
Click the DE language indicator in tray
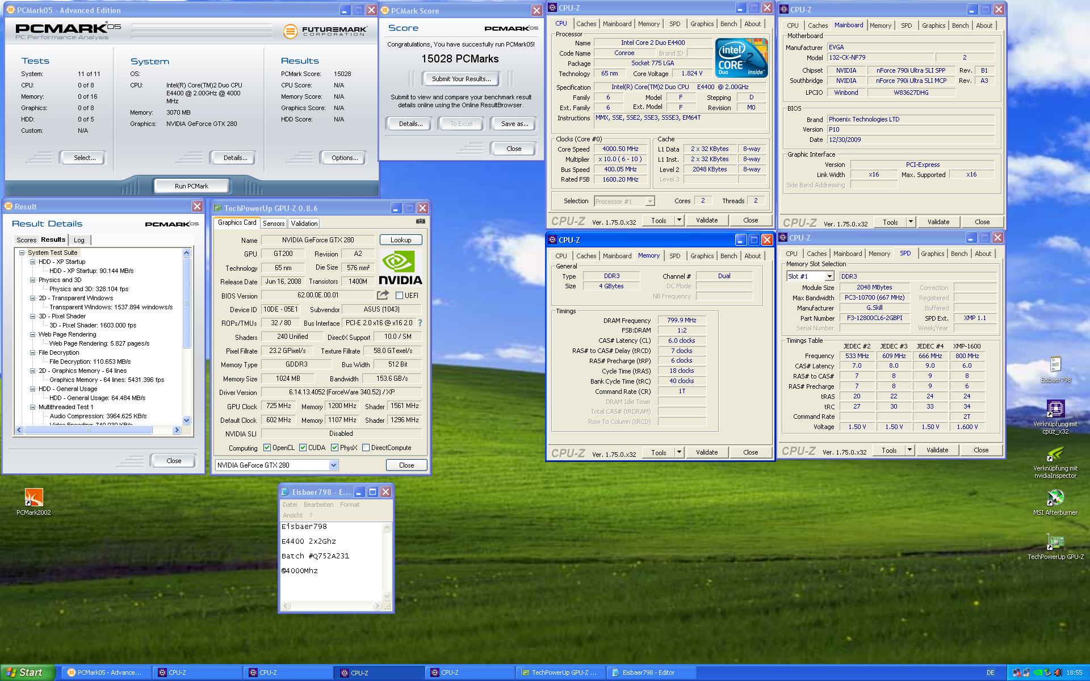click(990, 672)
